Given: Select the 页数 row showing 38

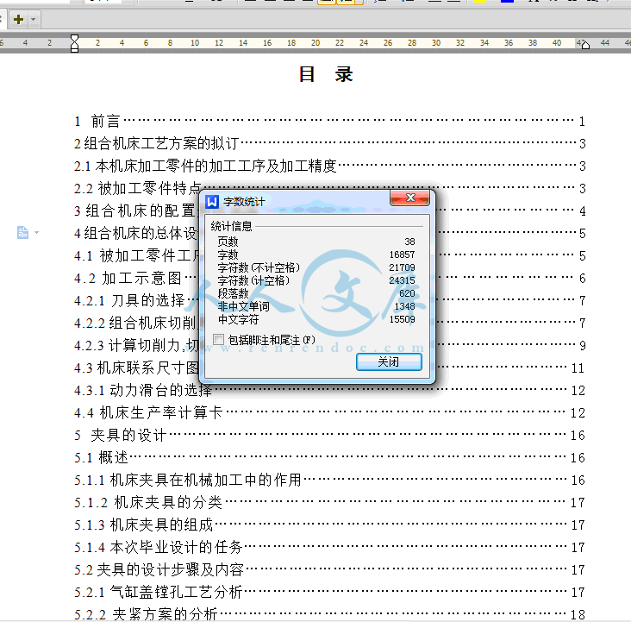Looking at the screenshot, I should coord(316,242).
